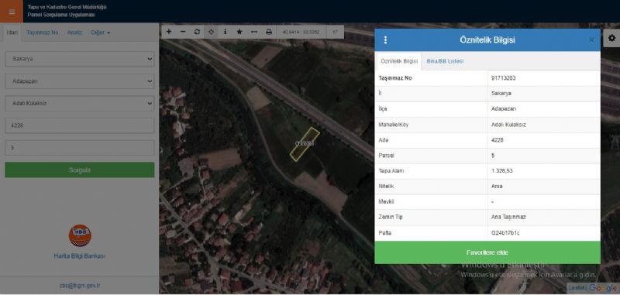This screenshot has width=620, height=295.
Task: Click the Zemin Tip value Ana Taşınmaz
Action: pos(508,218)
